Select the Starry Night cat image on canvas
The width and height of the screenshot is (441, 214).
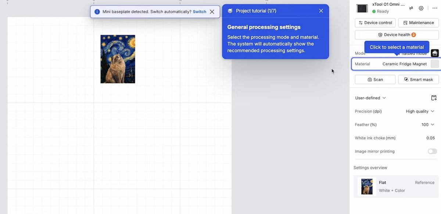pyautogui.click(x=118, y=59)
